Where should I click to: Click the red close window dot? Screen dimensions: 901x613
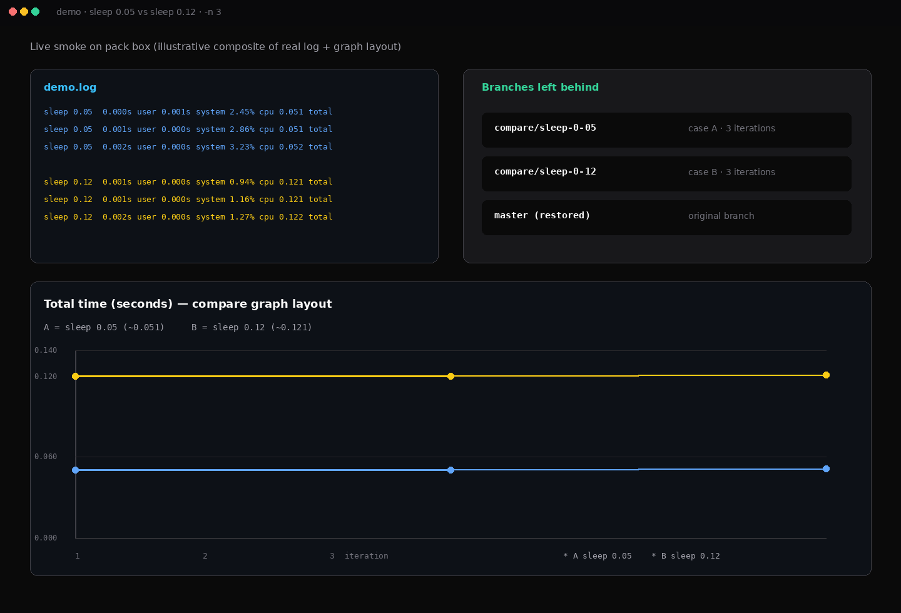coord(13,12)
